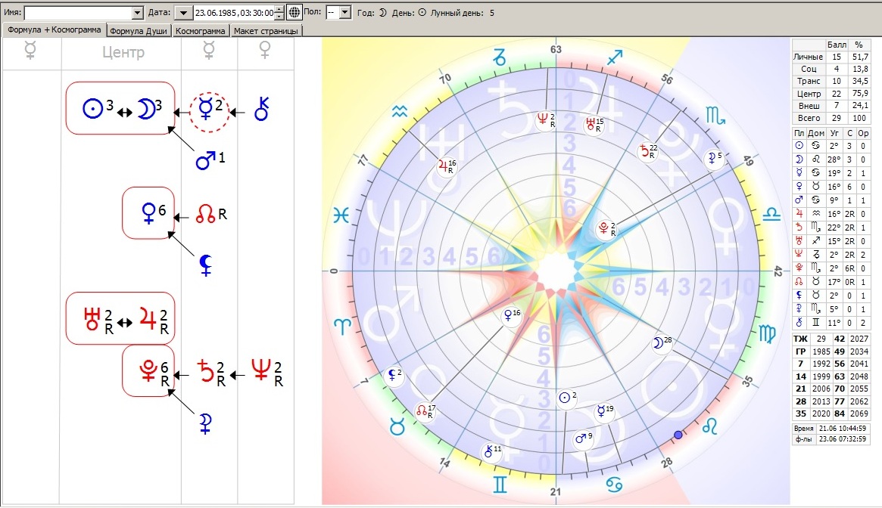This screenshot has width=882, height=508.
Task: Open the Космограмма tab
Action: coord(201,31)
